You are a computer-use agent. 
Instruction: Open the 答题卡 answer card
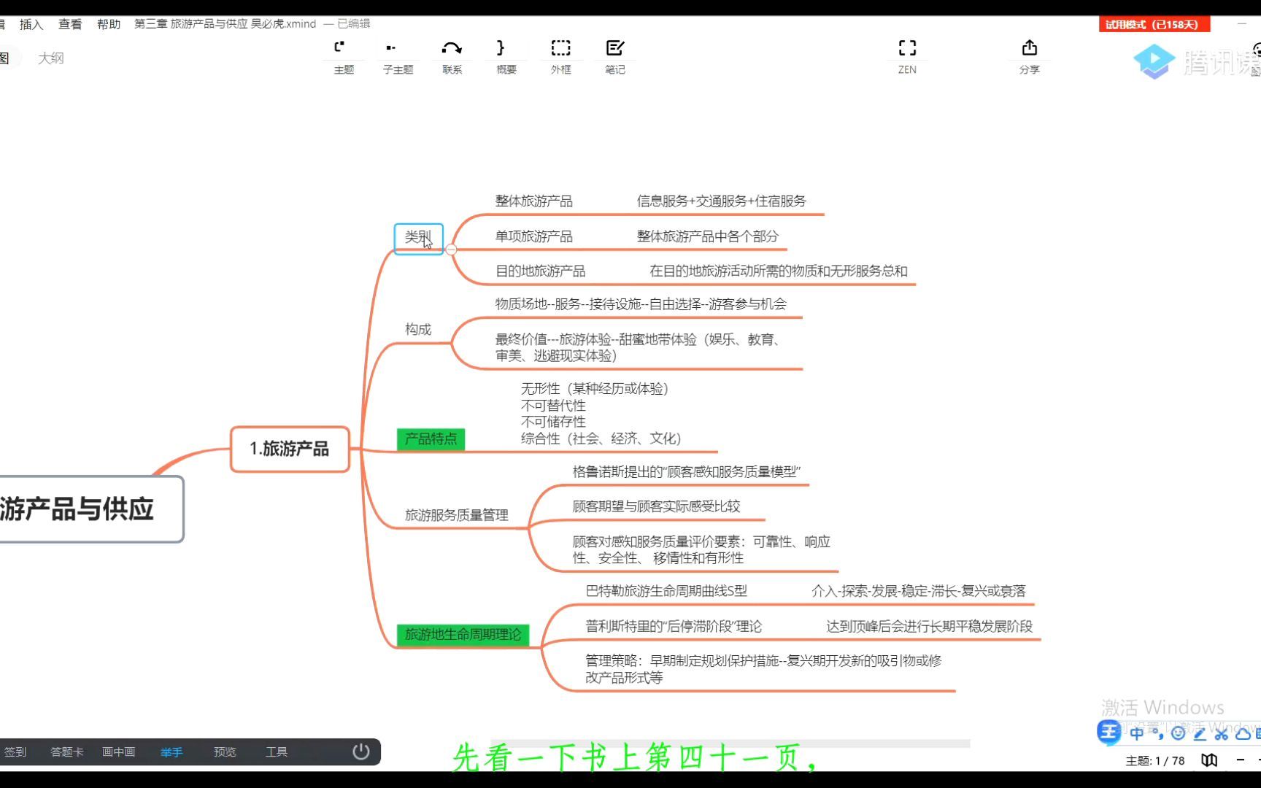[x=66, y=752]
